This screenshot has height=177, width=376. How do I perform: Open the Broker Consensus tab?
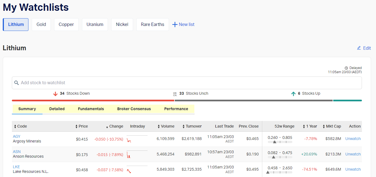[134, 109]
